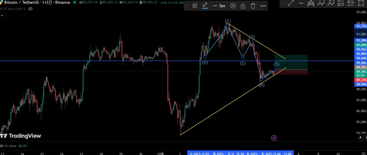Viewport: 367px width, 155px height.
Task: Click the 고 89,669.13 high price value
Action: [x=109, y=2]
